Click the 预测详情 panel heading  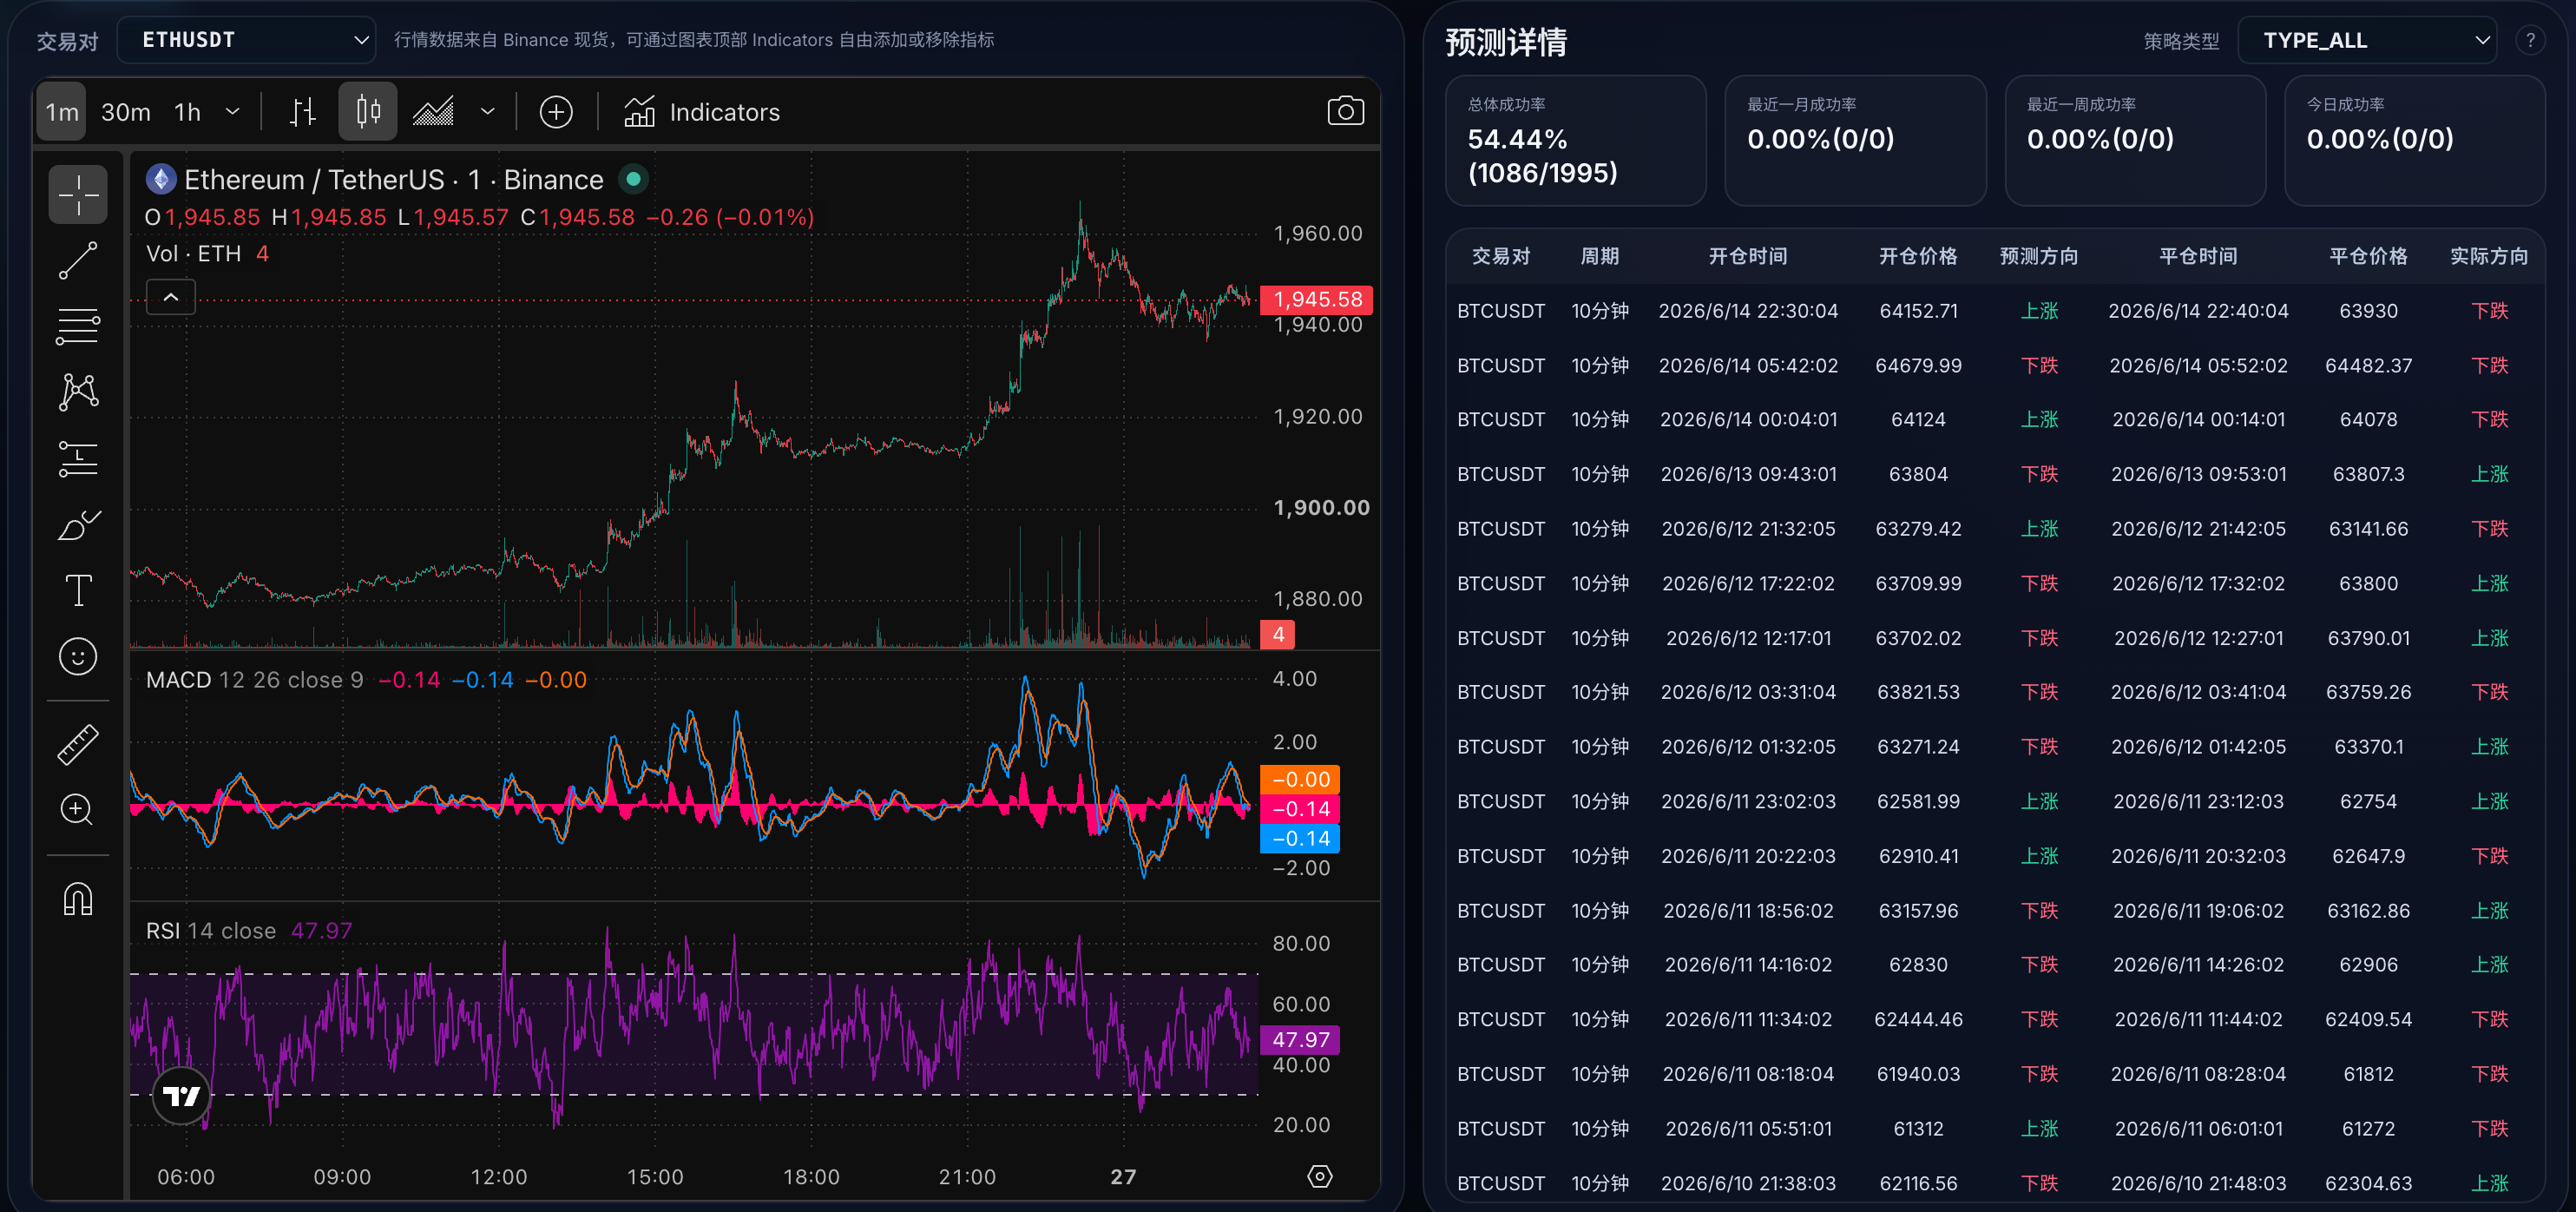[x=1506, y=42]
